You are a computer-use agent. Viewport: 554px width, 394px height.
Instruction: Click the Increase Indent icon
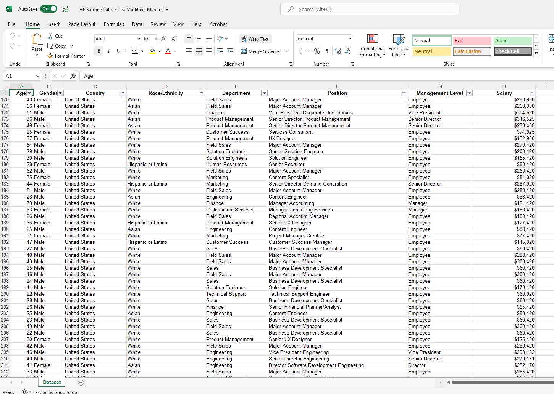pyautogui.click(x=230, y=51)
